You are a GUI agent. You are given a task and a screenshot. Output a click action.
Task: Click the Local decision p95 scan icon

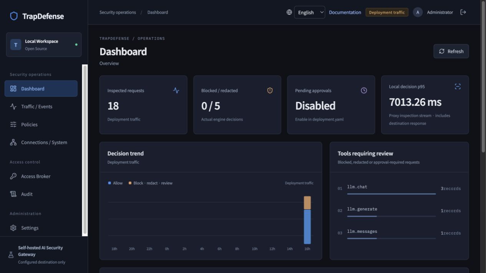458,87
